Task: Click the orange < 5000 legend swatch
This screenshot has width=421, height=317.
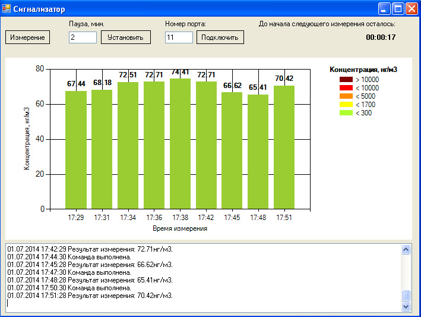Action: click(346, 96)
